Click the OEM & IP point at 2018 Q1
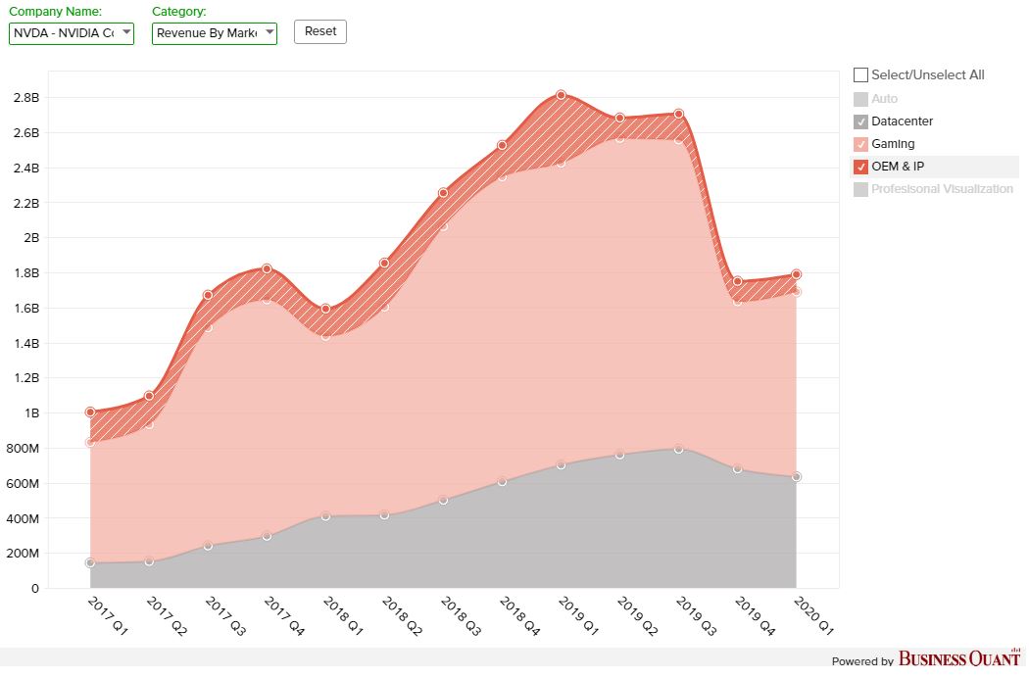The height and width of the screenshot is (679, 1029). coord(326,309)
